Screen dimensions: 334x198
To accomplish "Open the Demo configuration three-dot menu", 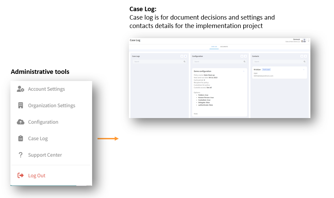I will [x=244, y=71].
